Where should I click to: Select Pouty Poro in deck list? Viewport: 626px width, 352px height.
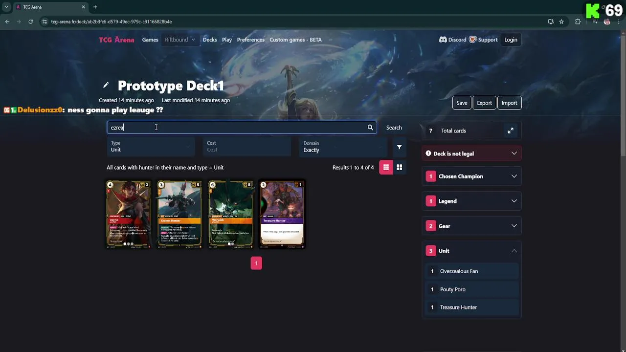point(471,289)
